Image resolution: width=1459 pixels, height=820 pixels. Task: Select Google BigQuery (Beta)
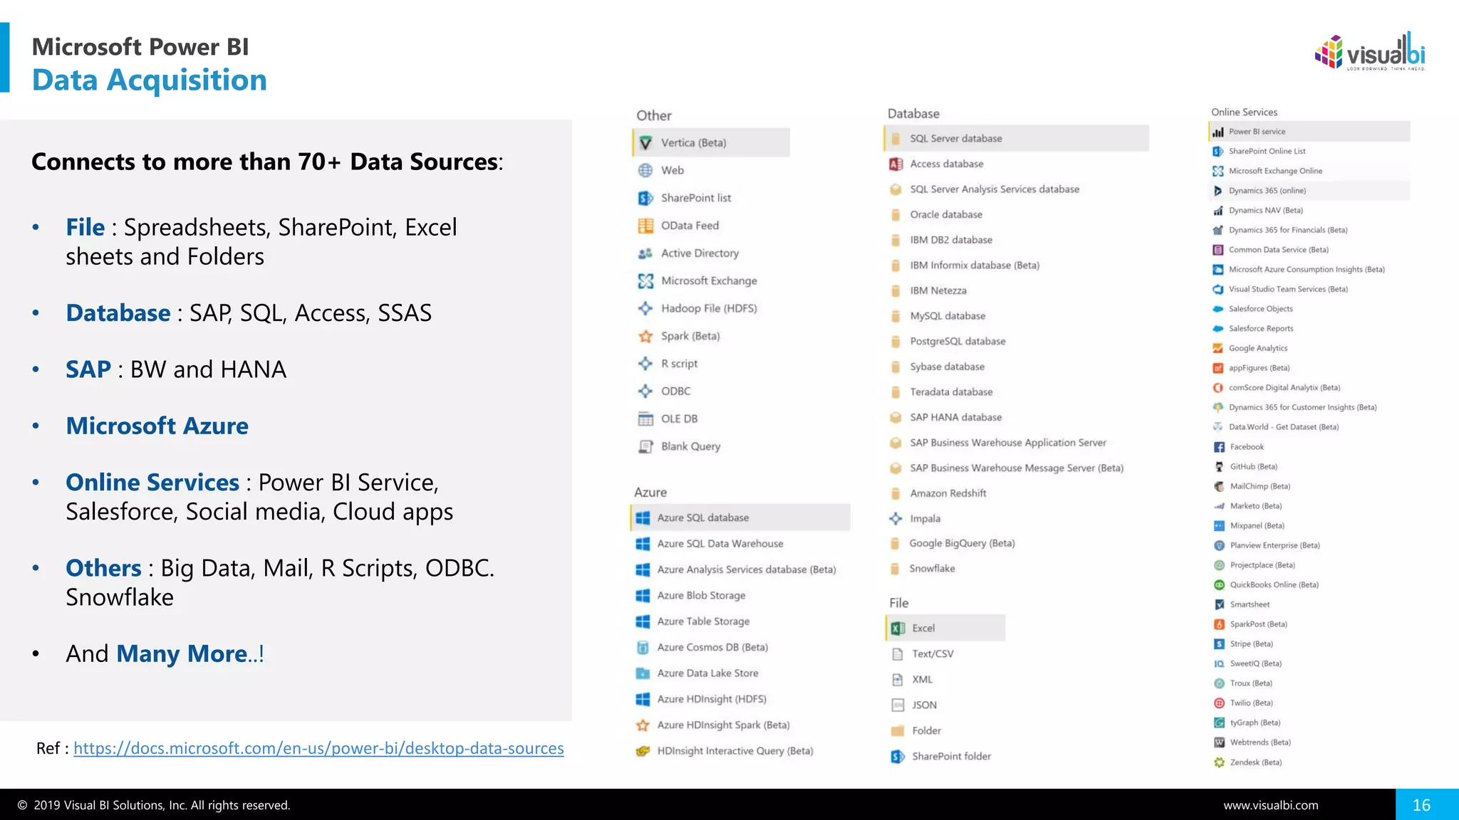pos(952,544)
